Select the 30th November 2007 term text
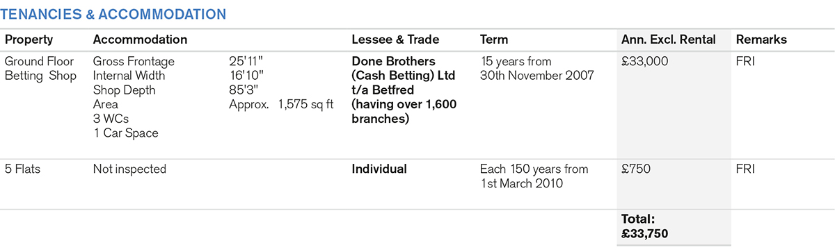Viewport: 835px width, 252px height. point(537,76)
